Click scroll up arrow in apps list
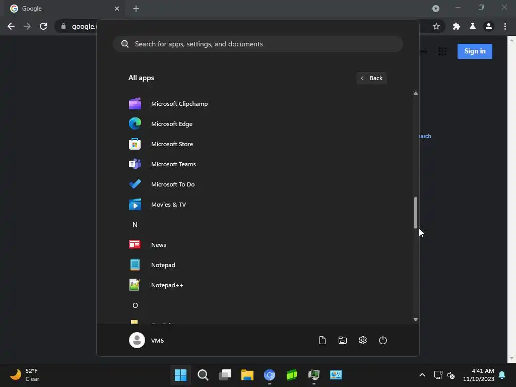The width and height of the screenshot is (516, 387). [x=416, y=93]
